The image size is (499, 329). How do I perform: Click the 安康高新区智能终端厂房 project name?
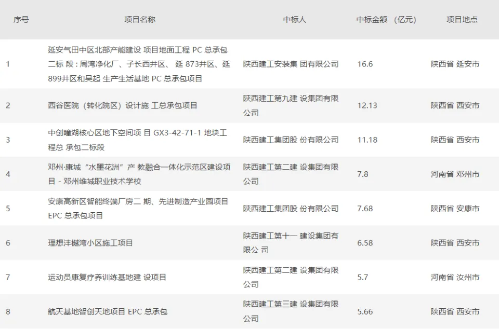tap(138, 209)
